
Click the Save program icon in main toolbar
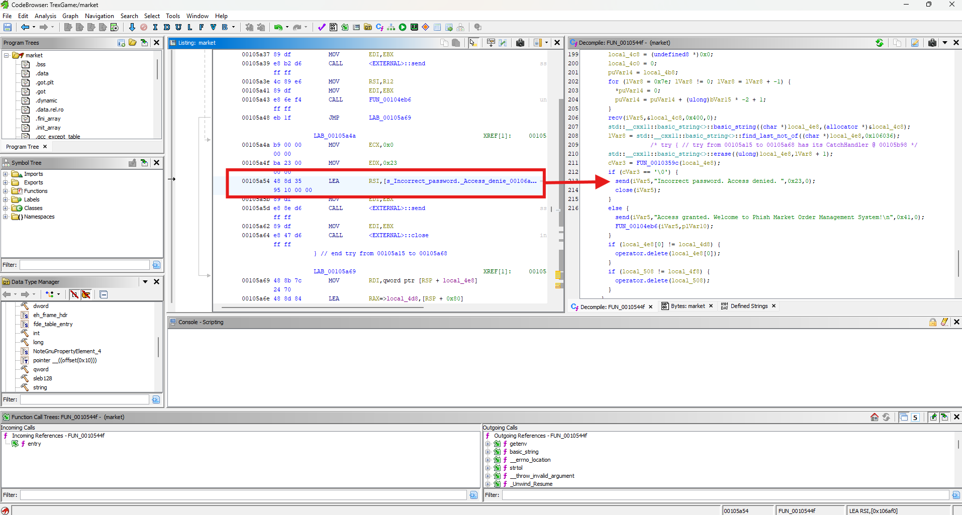[x=8, y=27]
